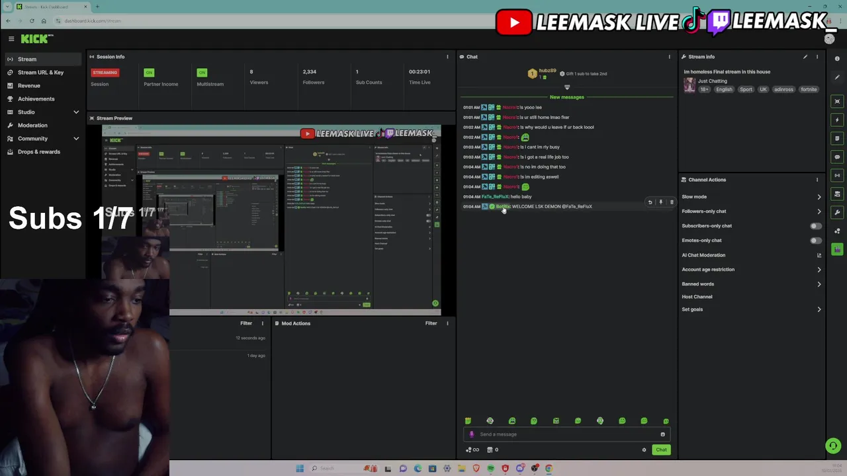Edit stream info with the pencil icon
The width and height of the screenshot is (847, 476).
coord(805,57)
